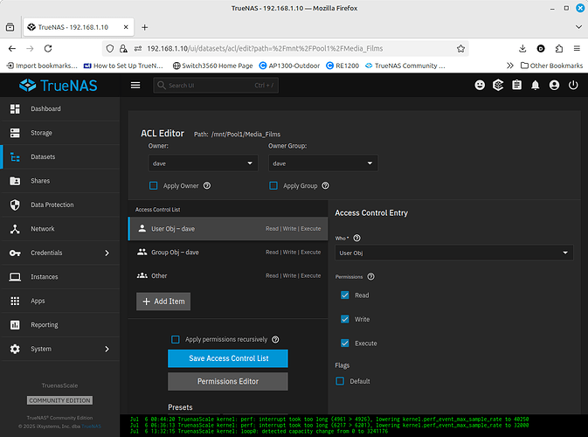Screen dimensions: 588x437
Task: Click the Reporting chart icon
Action: (15, 325)
